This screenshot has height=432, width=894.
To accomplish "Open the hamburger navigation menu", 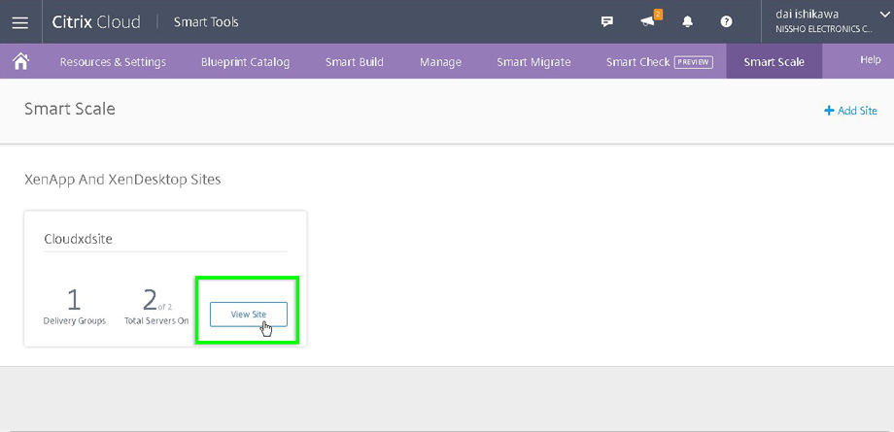I will [x=20, y=22].
